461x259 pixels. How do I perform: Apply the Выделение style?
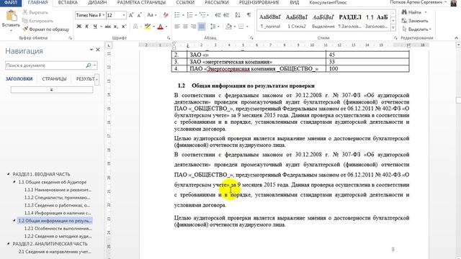pos(323,21)
